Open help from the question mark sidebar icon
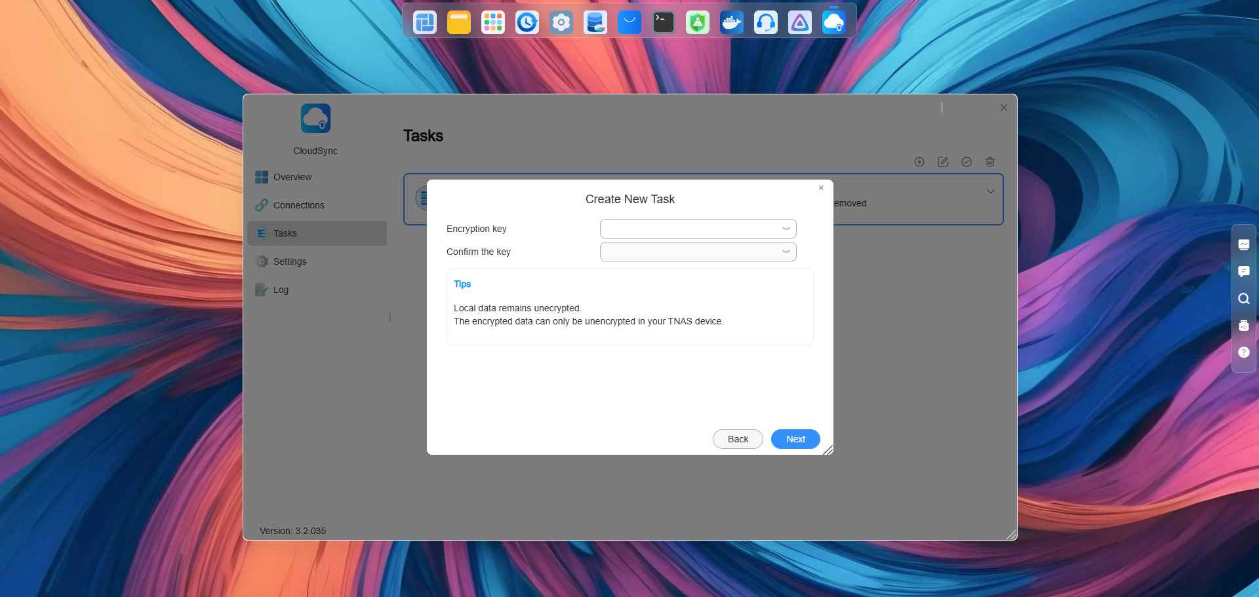 click(1243, 353)
